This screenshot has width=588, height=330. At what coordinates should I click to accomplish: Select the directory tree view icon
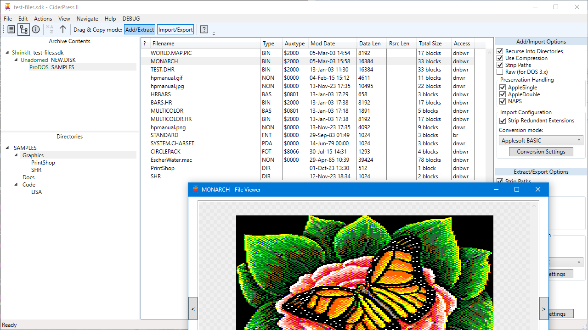24,30
